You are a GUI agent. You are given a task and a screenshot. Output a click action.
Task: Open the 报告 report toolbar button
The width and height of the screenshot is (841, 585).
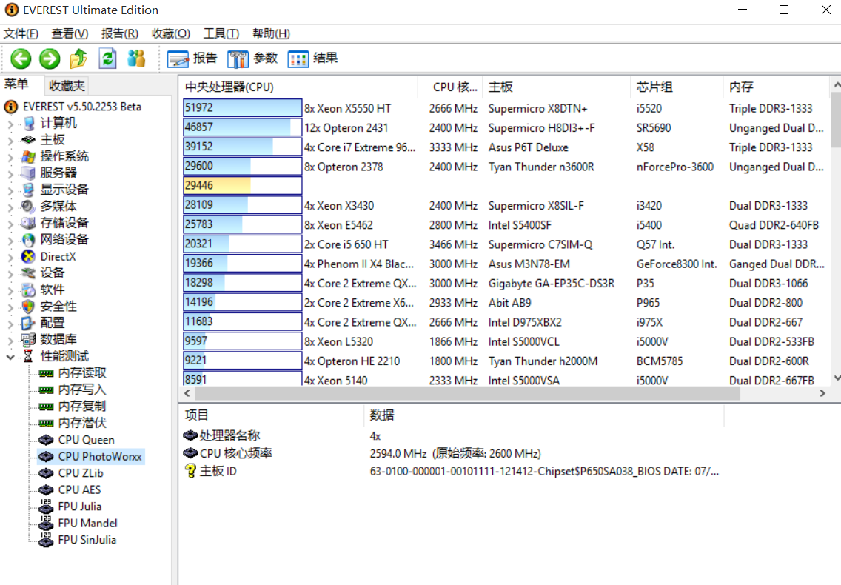coord(192,58)
